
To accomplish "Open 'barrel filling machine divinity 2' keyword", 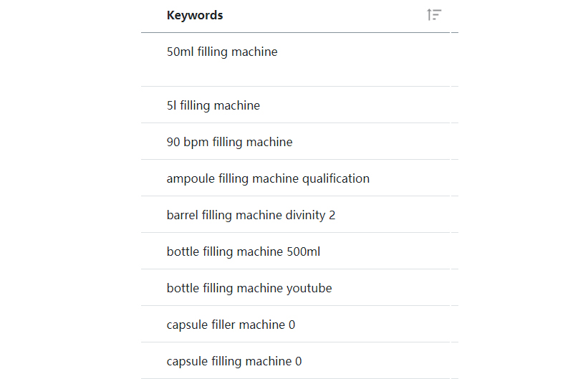I will pyautogui.click(x=251, y=215).
